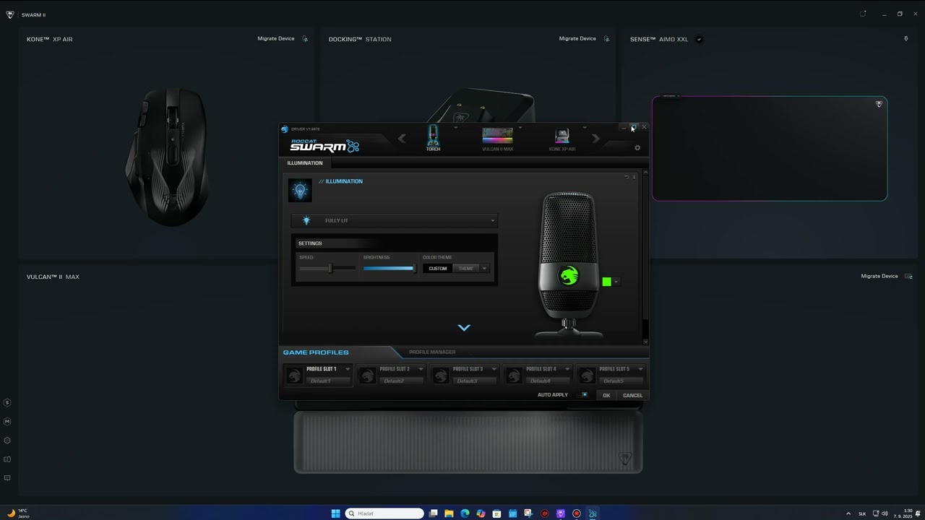925x520 pixels.
Task: Click the Roccat Swarm taskbar icon
Action: [593, 513]
